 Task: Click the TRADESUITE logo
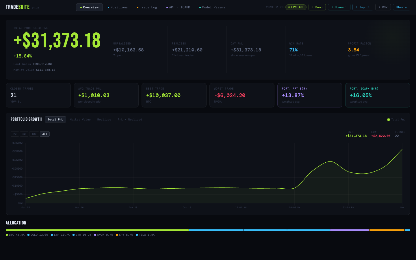(18, 7)
